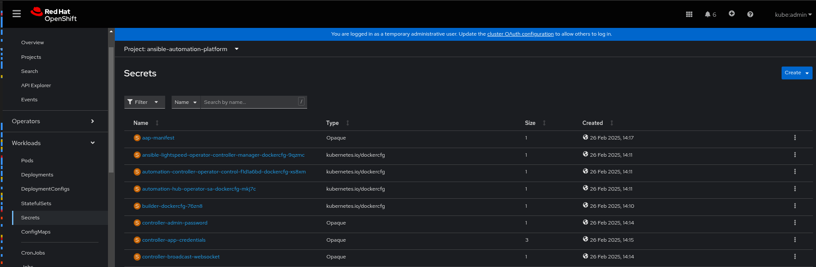816x267 pixels.
Task: Open the Create secret dropdown button
Action: (796, 73)
